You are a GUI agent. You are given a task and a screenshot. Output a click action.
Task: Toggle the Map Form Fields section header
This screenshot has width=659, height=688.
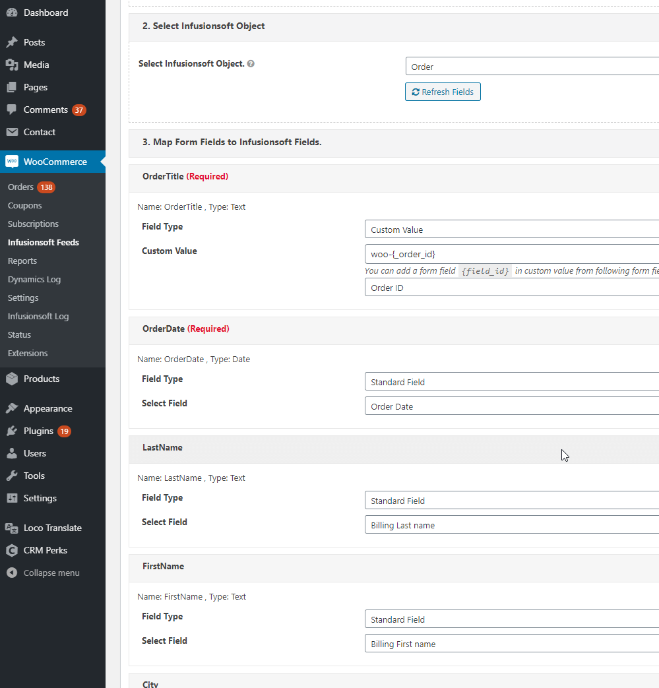point(394,143)
